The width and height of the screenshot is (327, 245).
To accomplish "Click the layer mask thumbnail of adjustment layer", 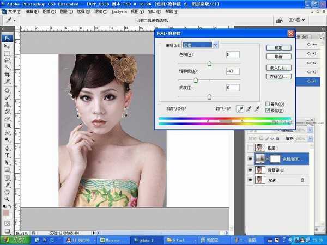I will [x=274, y=158].
